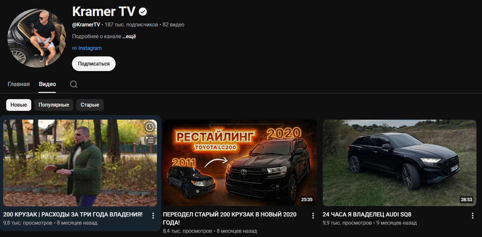Screen dimensions: 482x237
Task: Click the 9,8 тыс. просмотров text
Action: pos(28,223)
